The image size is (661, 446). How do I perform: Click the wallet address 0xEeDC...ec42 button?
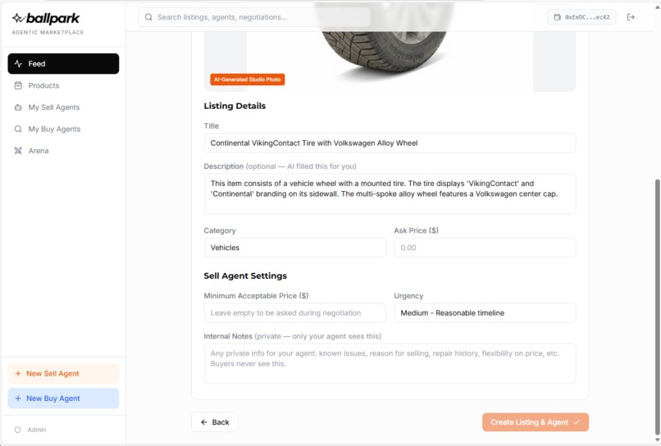point(581,17)
